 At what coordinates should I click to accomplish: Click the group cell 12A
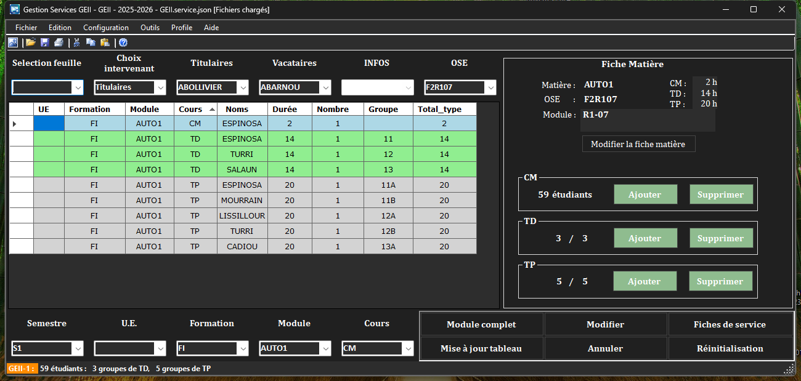tap(389, 215)
